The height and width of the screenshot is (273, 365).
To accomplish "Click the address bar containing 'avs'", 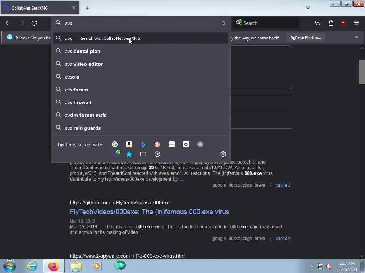I will (x=141, y=23).
